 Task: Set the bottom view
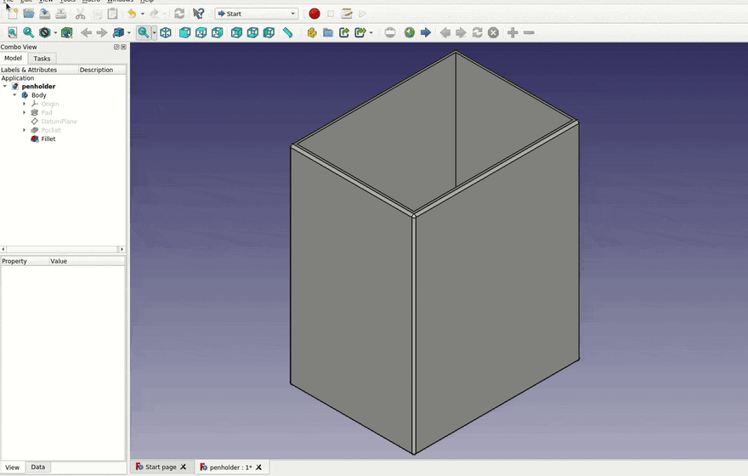click(252, 32)
